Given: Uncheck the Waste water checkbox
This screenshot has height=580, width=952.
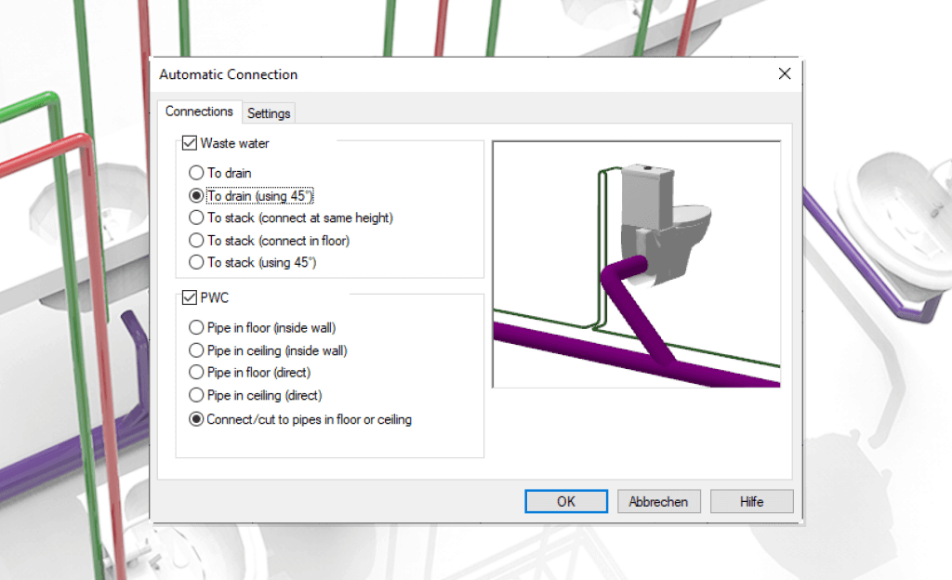Looking at the screenshot, I should pos(190,143).
